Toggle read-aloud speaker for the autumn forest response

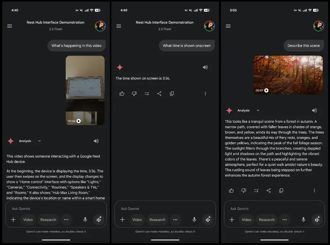coord(314,111)
